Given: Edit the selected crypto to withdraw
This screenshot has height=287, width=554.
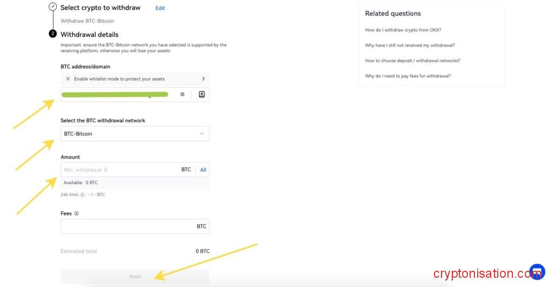Looking at the screenshot, I should point(160,8).
